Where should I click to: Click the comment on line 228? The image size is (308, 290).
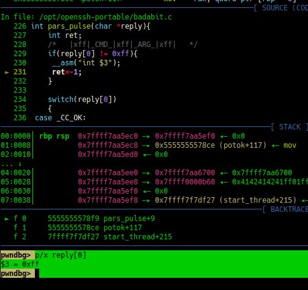[x=122, y=45]
